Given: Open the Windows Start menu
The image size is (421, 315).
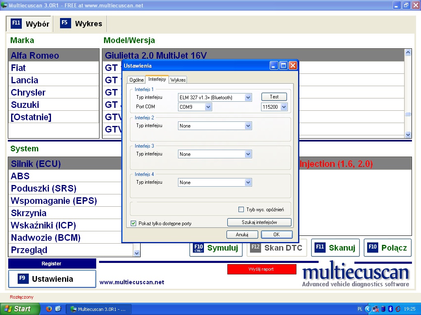Looking at the screenshot, I should [20, 309].
